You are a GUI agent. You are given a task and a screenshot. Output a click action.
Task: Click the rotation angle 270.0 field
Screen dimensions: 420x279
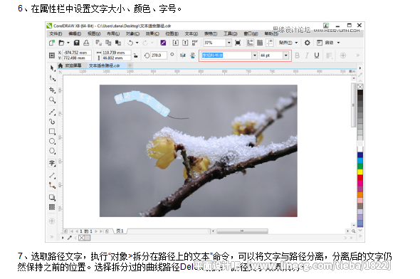159,56
